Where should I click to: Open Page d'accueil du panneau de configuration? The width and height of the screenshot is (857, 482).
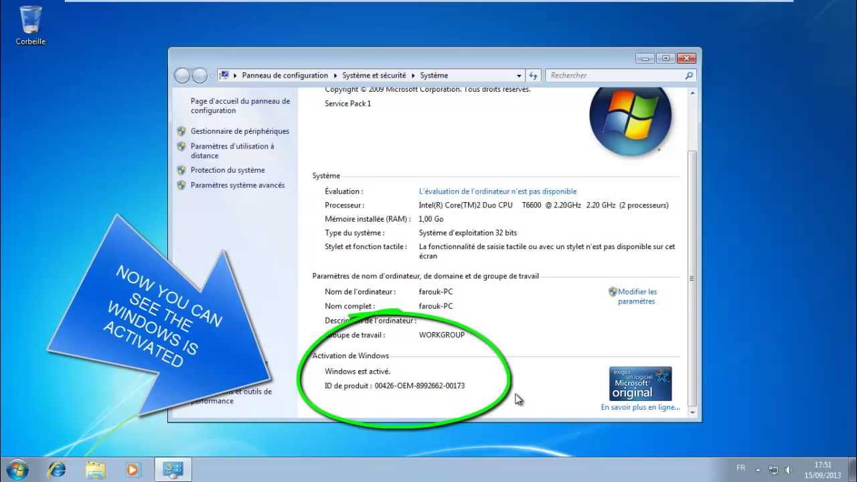click(240, 106)
